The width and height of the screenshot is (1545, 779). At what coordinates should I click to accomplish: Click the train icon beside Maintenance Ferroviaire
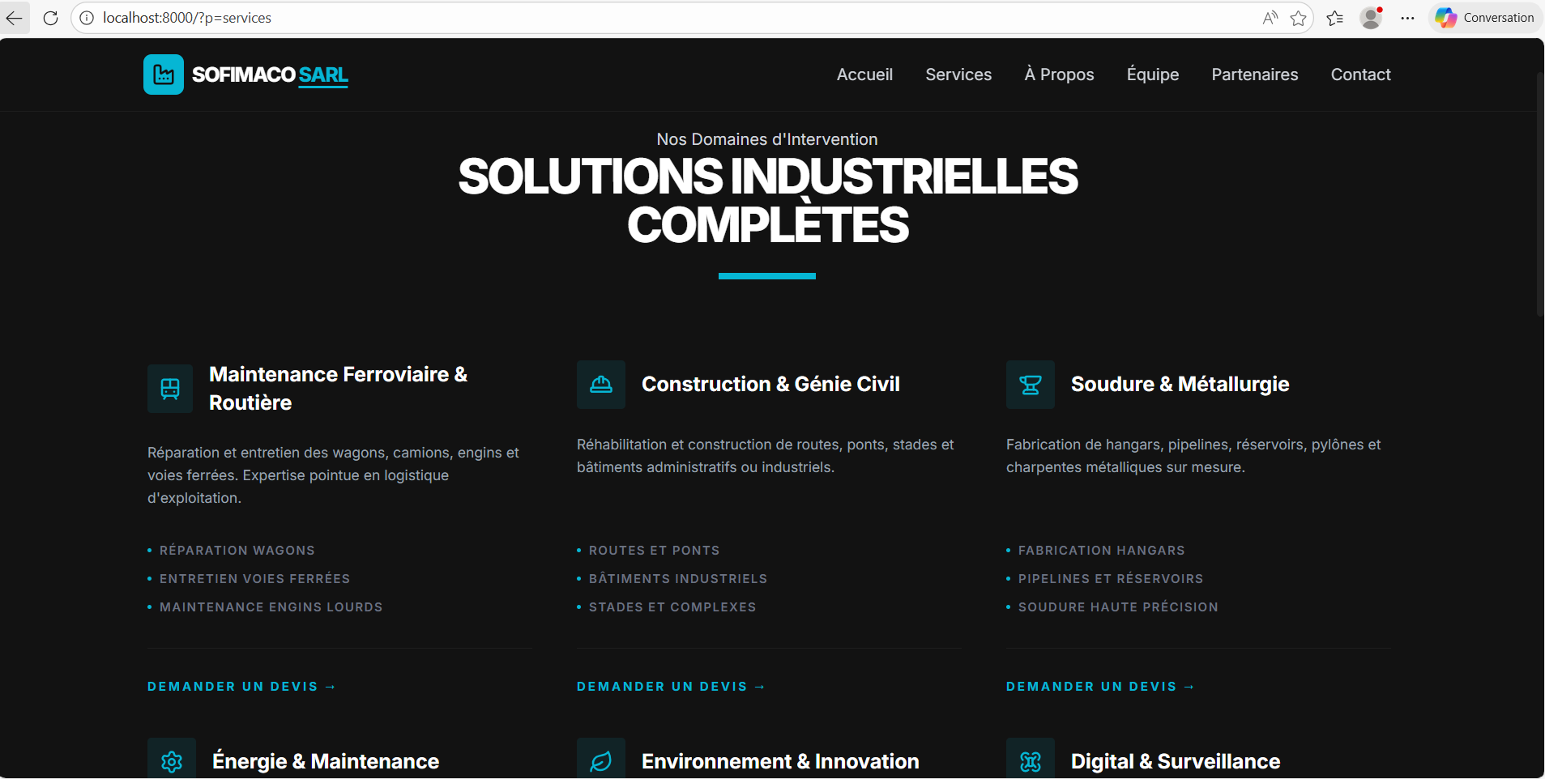tap(170, 389)
